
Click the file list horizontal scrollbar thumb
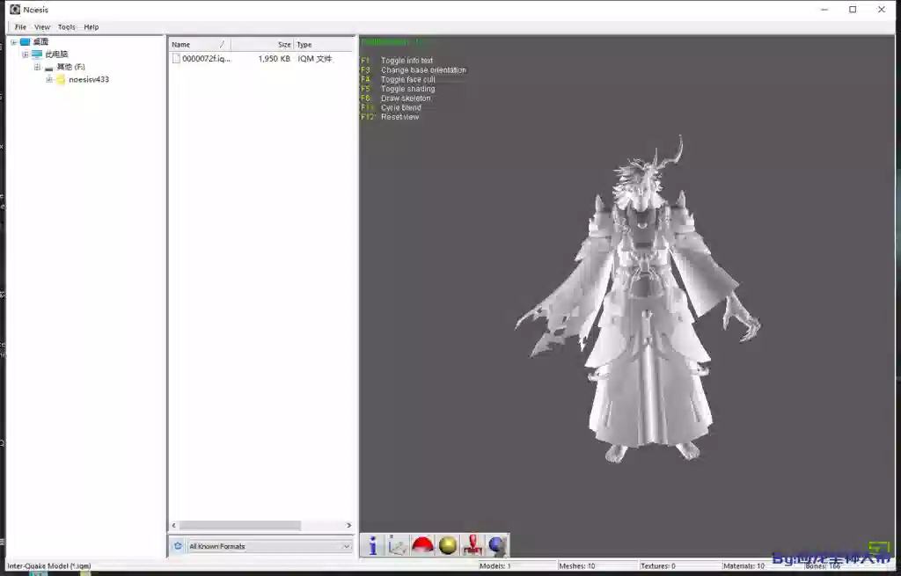239,526
